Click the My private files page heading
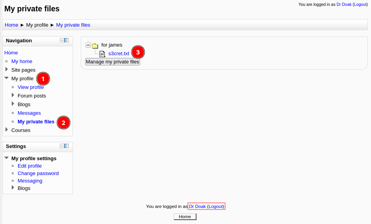Viewport: 371px width, 224px height. click(32, 9)
